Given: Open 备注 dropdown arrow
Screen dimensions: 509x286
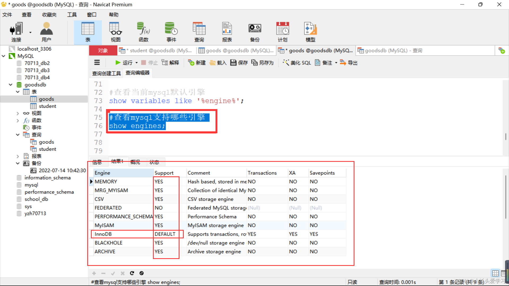Looking at the screenshot, I should coord(336,63).
